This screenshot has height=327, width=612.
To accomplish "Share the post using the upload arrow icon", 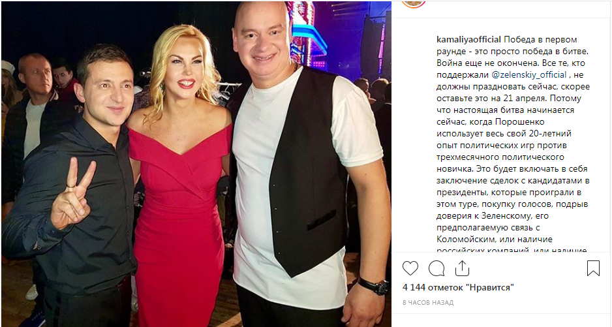I will pos(462,268).
